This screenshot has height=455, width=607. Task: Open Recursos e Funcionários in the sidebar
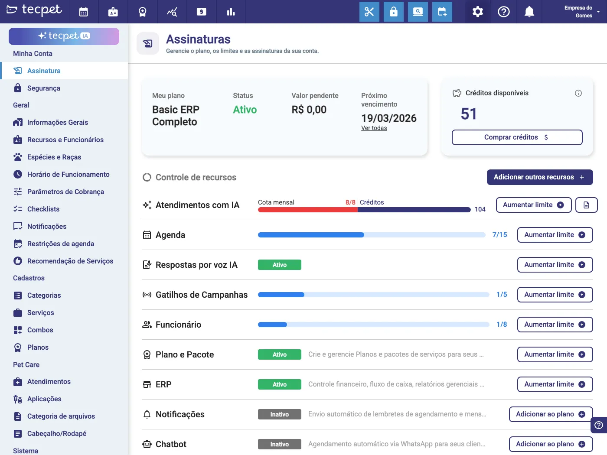(x=64, y=140)
